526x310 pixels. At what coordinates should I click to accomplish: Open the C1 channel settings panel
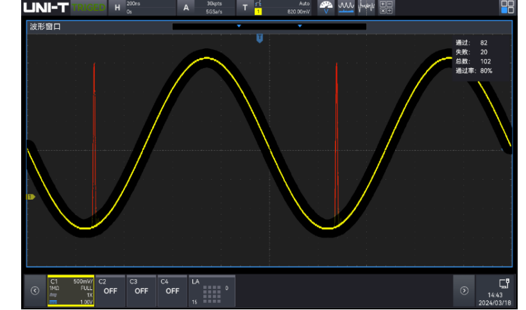pos(71,291)
